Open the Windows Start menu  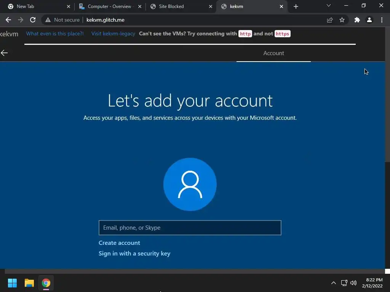click(12, 283)
